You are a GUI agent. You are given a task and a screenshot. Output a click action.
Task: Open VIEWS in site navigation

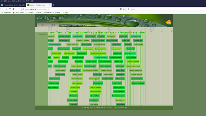[x=53, y=25]
